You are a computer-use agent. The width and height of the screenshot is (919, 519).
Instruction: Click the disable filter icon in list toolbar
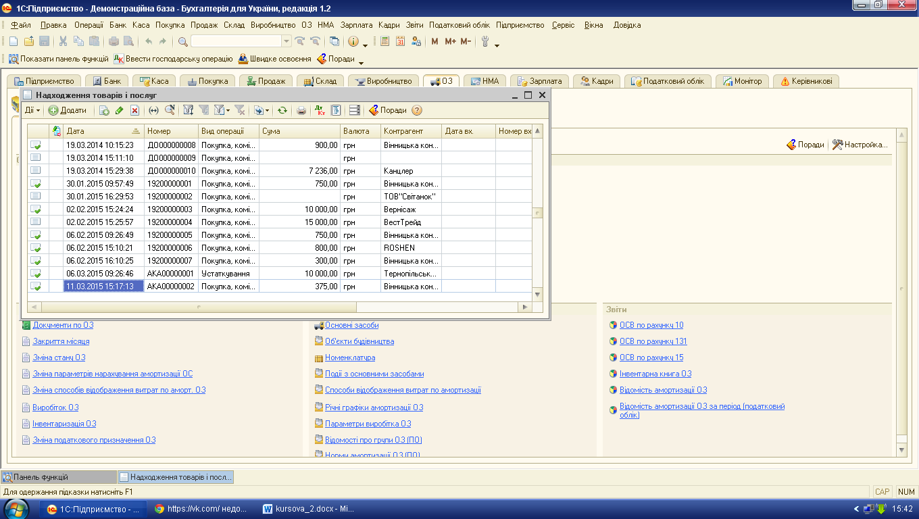click(x=240, y=110)
